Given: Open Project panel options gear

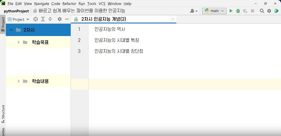Looking at the screenshot, I should point(60,19).
